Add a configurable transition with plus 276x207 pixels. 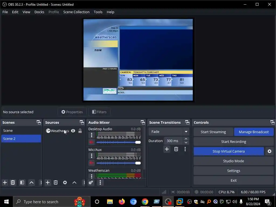(x=167, y=149)
